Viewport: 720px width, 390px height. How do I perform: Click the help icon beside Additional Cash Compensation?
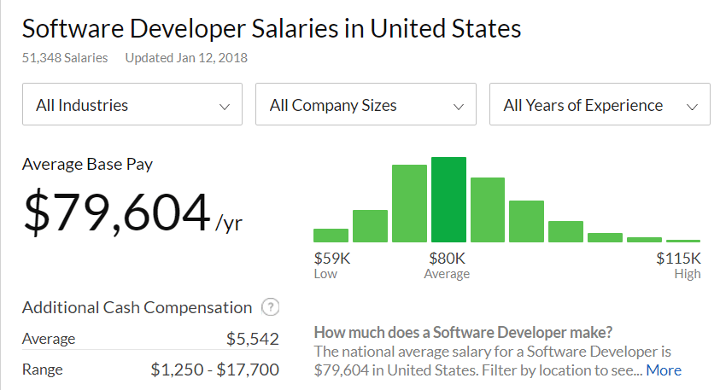pyautogui.click(x=271, y=307)
